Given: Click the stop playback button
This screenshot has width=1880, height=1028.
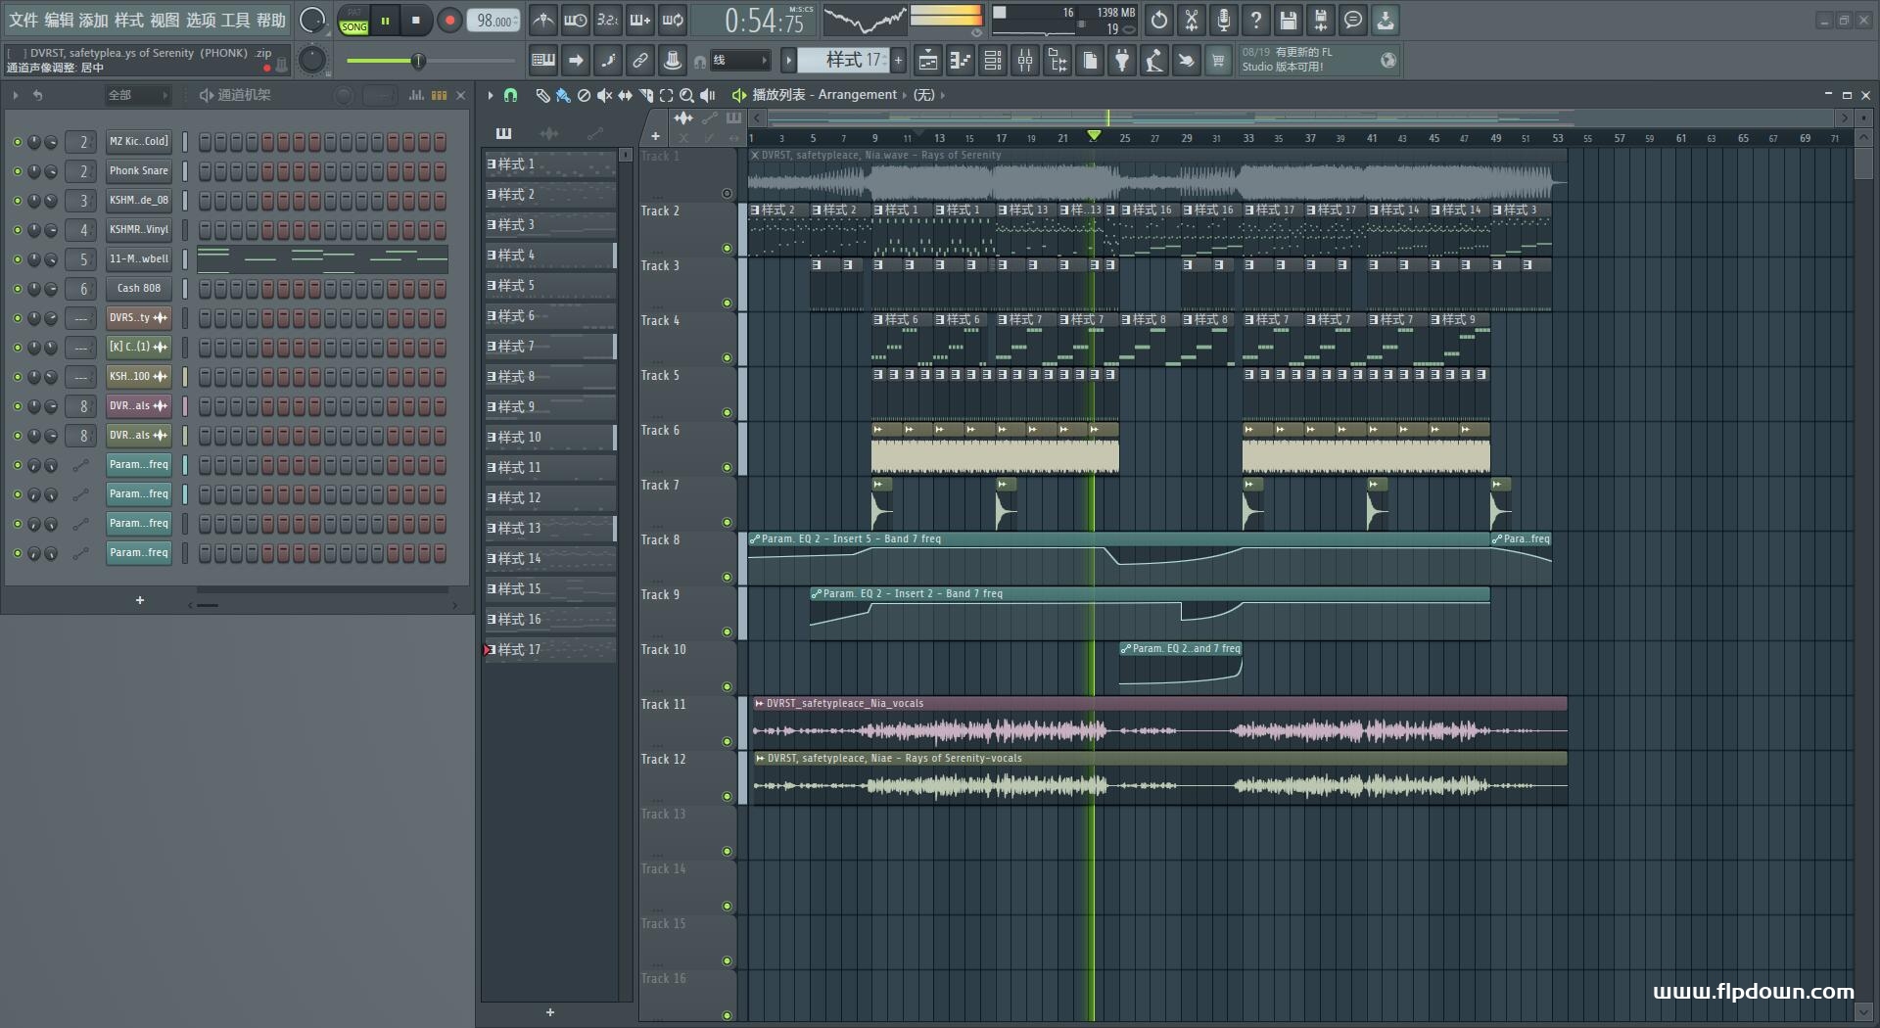Looking at the screenshot, I should 416,20.
